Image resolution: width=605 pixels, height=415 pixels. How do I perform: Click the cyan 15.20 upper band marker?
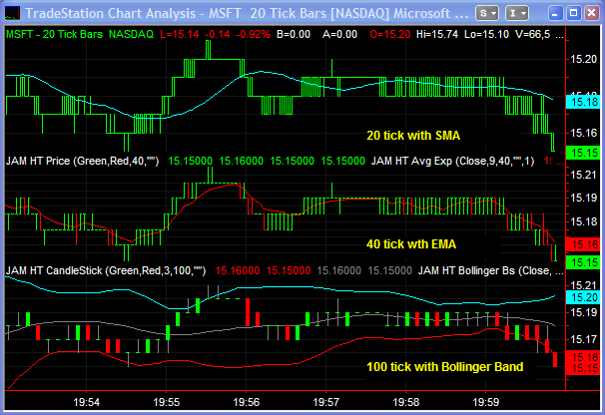point(583,297)
